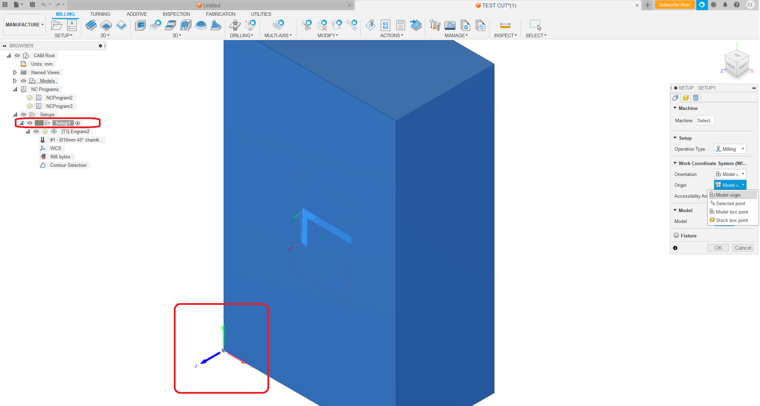Open the Operation Type Milling dropdown
This screenshot has height=406, width=760.
coord(730,149)
